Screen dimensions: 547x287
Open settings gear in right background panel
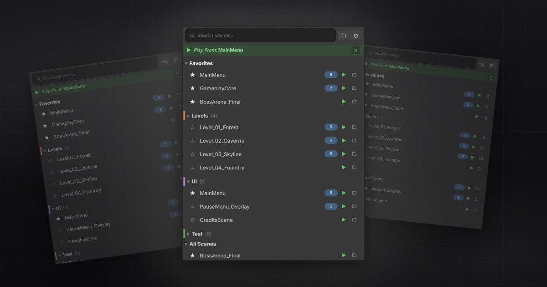point(492,66)
